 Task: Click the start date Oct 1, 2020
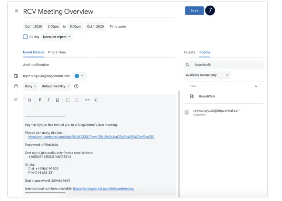coord(33,27)
